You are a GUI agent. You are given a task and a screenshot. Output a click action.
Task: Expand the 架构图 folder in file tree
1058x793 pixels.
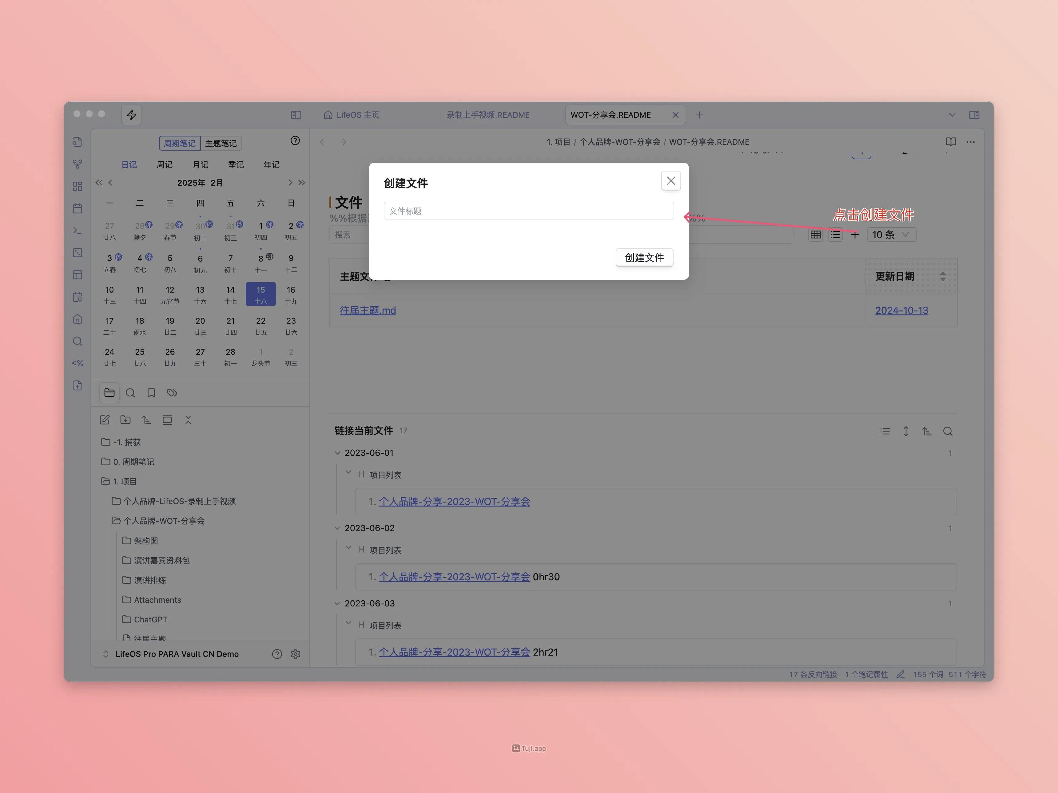pyautogui.click(x=145, y=541)
